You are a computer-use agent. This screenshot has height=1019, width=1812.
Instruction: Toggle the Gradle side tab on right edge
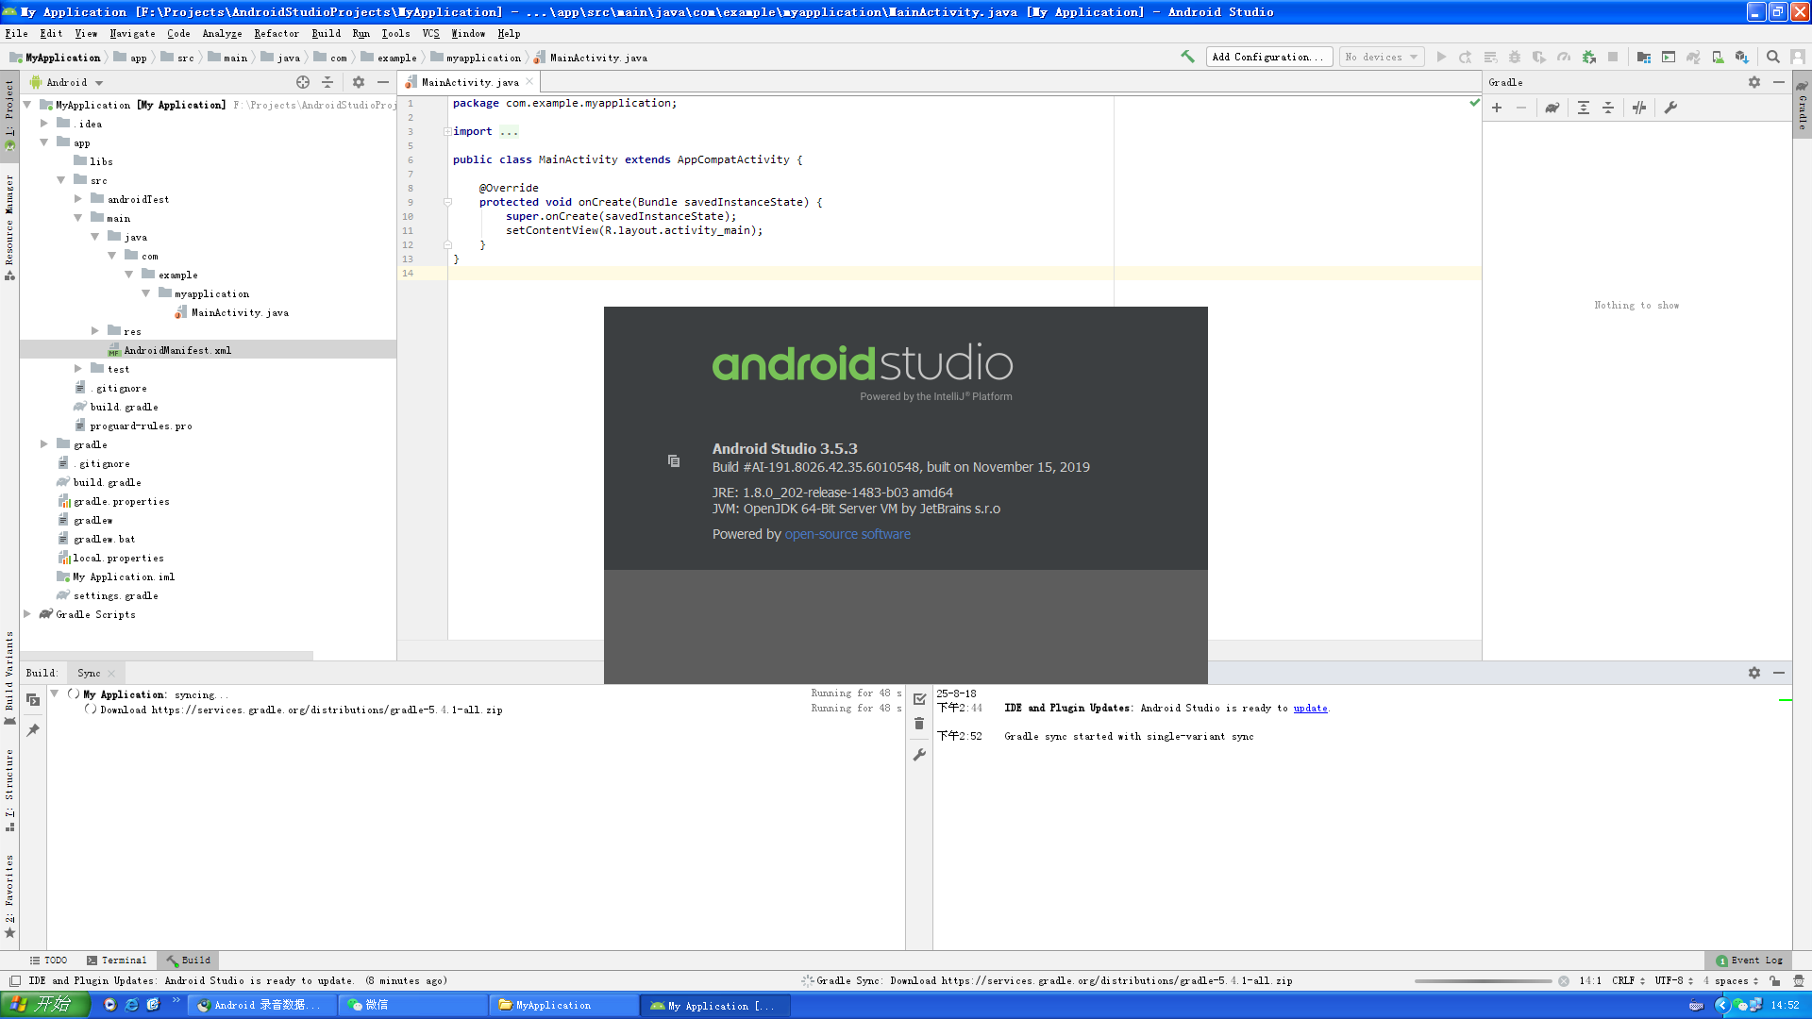(x=1803, y=106)
